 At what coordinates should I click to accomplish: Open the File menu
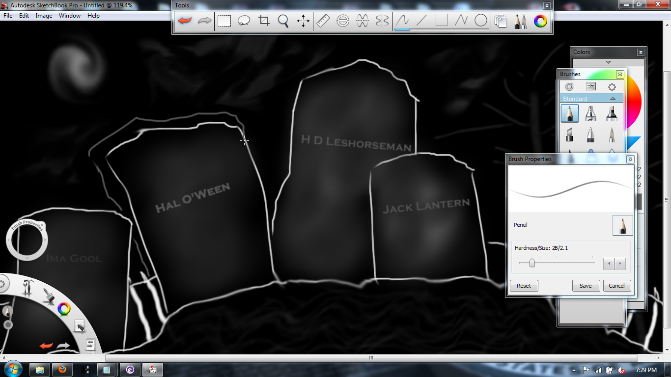click(x=8, y=16)
